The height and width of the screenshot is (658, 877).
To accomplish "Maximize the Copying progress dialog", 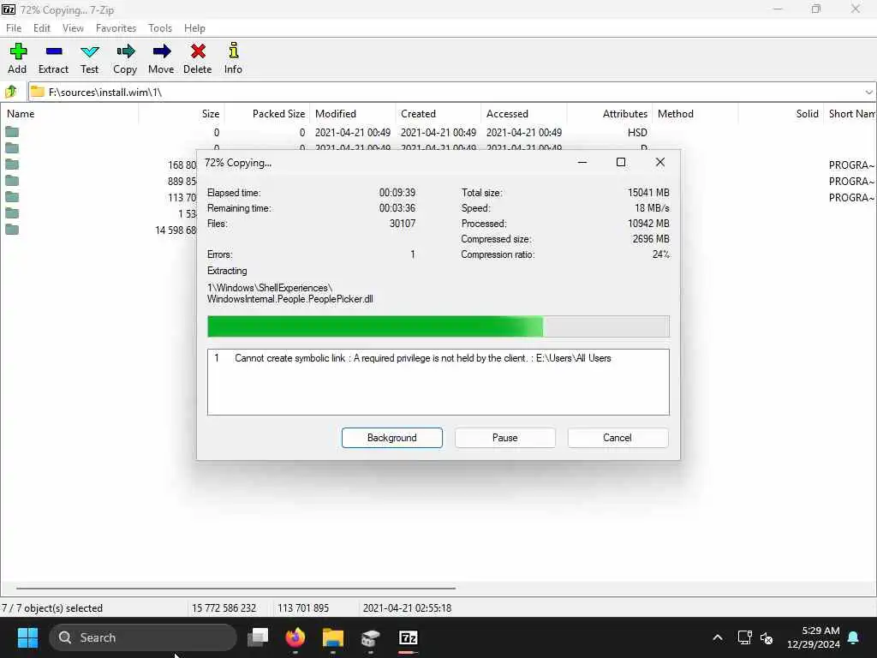I will [x=621, y=162].
